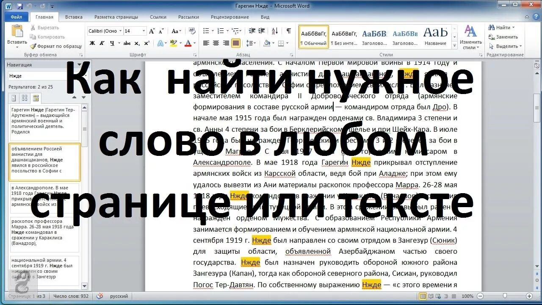Viewport: 542px width, 305px height.
Task: Click the text highlight color marker icon
Action: (x=173, y=43)
